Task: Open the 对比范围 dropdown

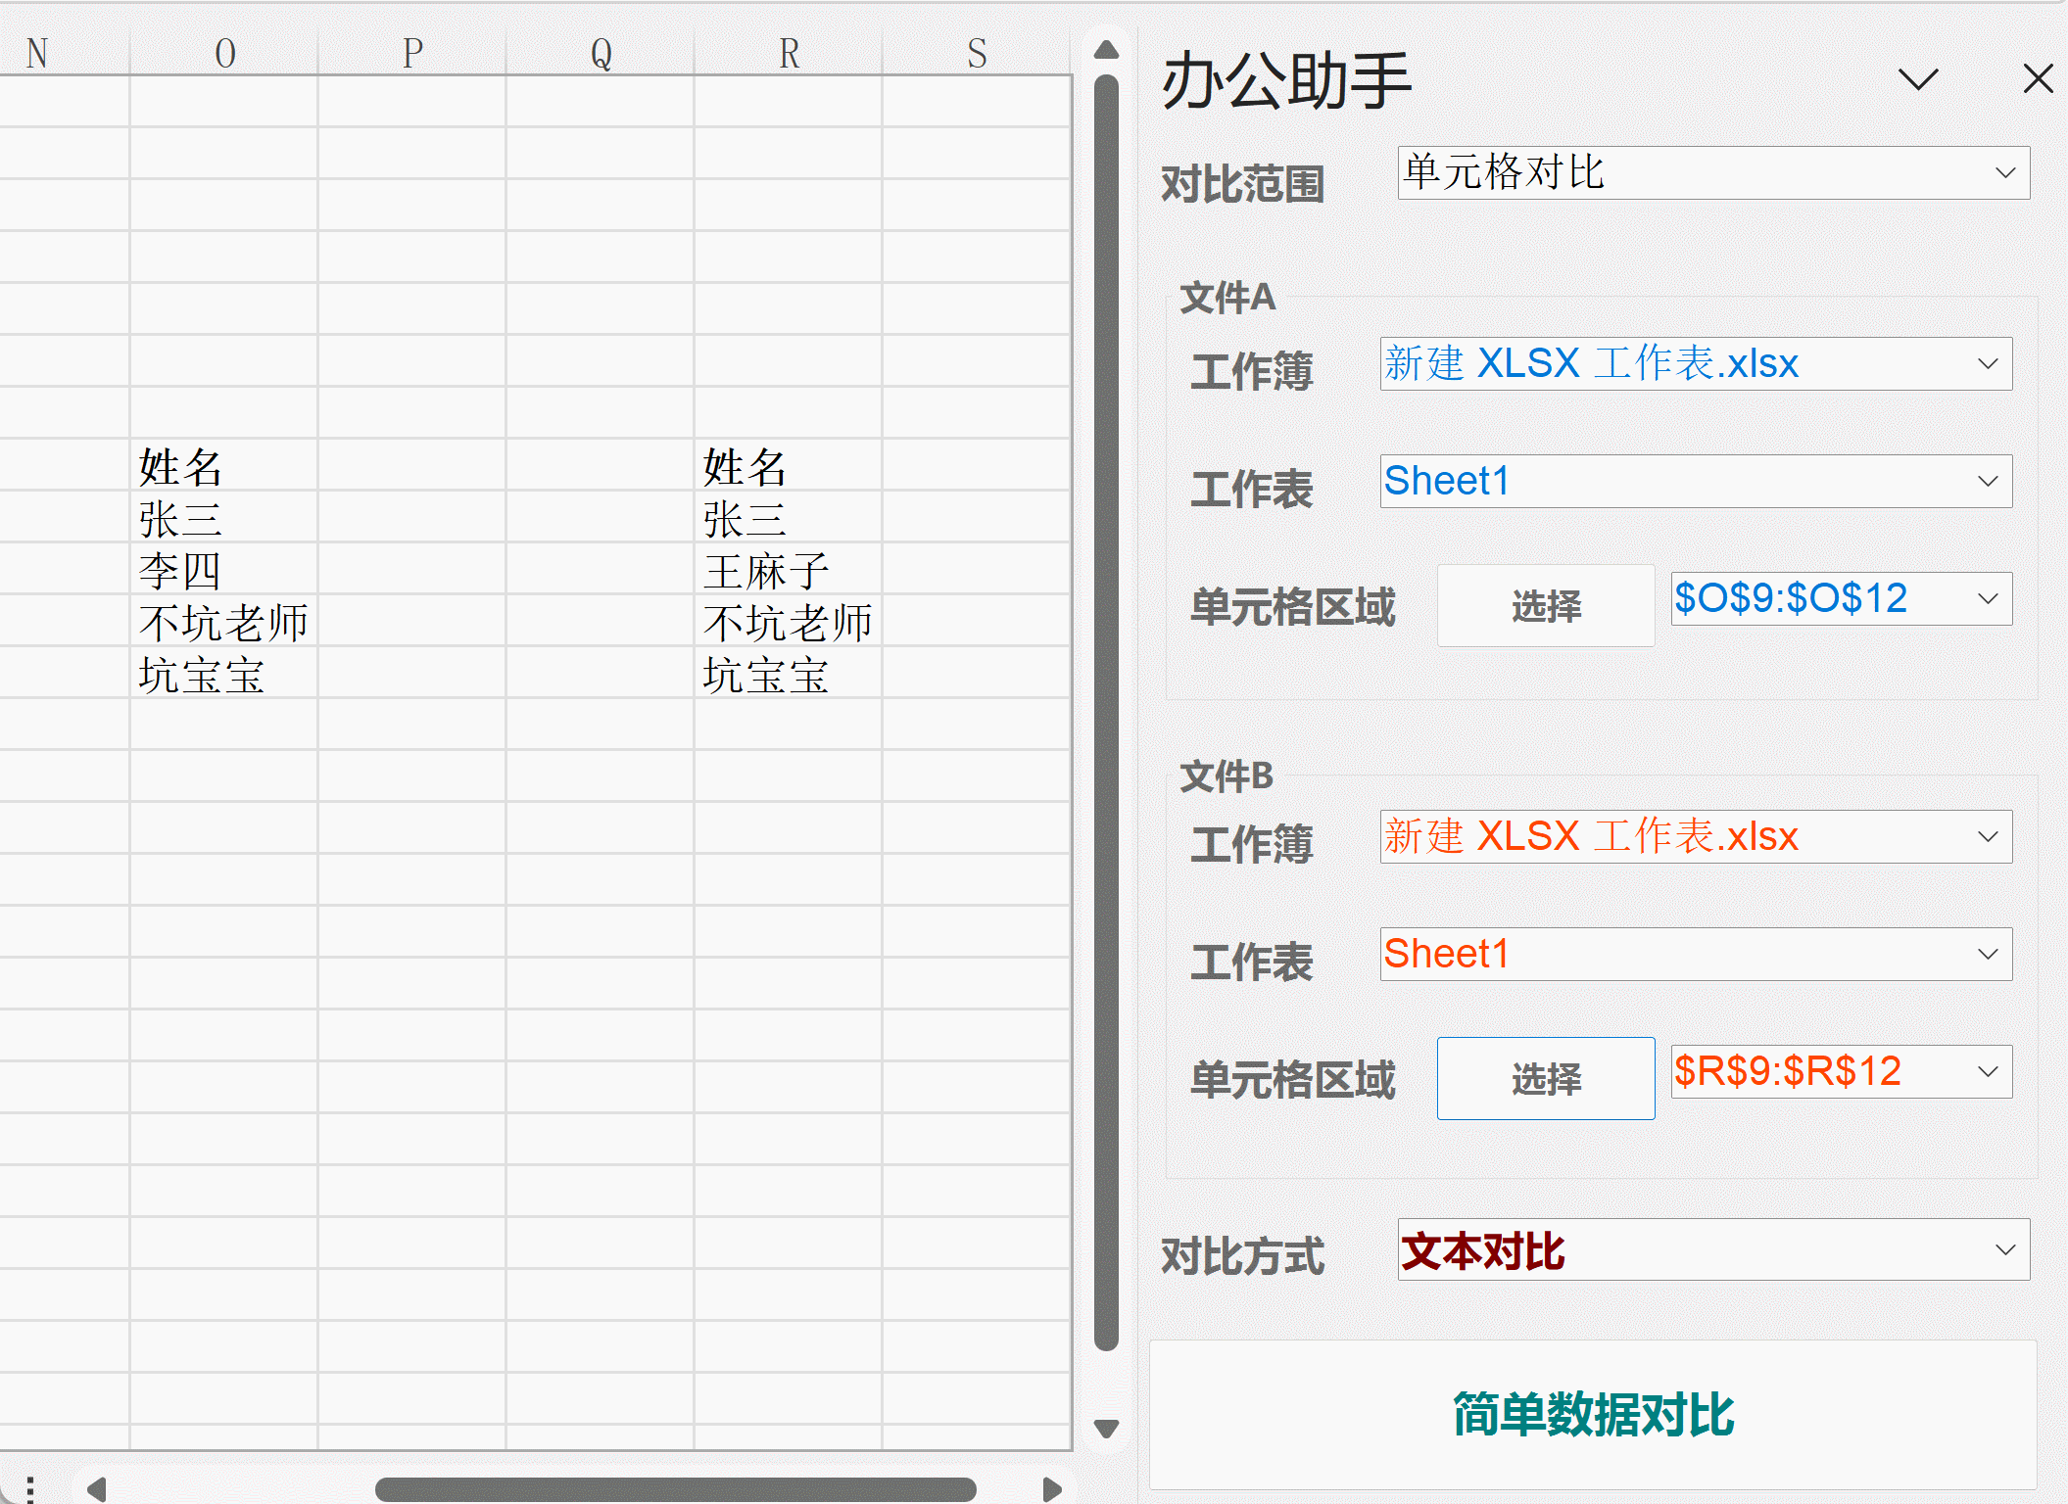Action: (x=2004, y=173)
